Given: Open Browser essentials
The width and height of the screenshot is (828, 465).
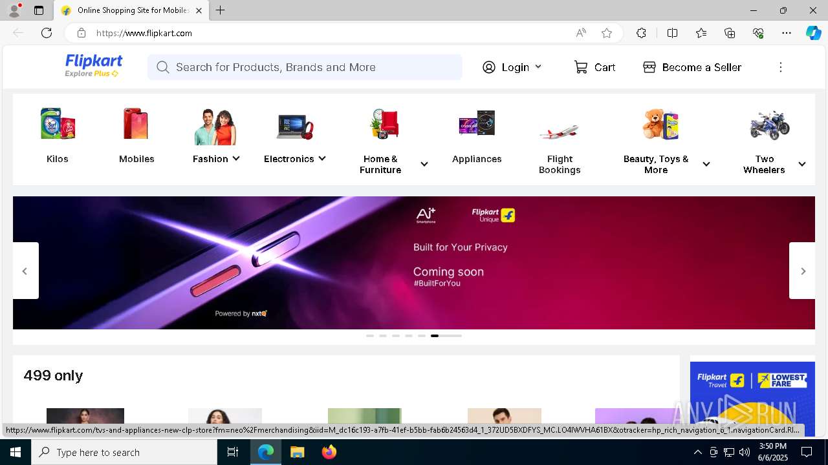Looking at the screenshot, I should [x=758, y=33].
